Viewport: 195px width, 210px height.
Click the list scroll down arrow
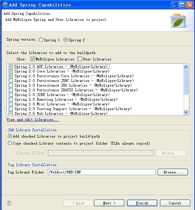click(x=186, y=112)
